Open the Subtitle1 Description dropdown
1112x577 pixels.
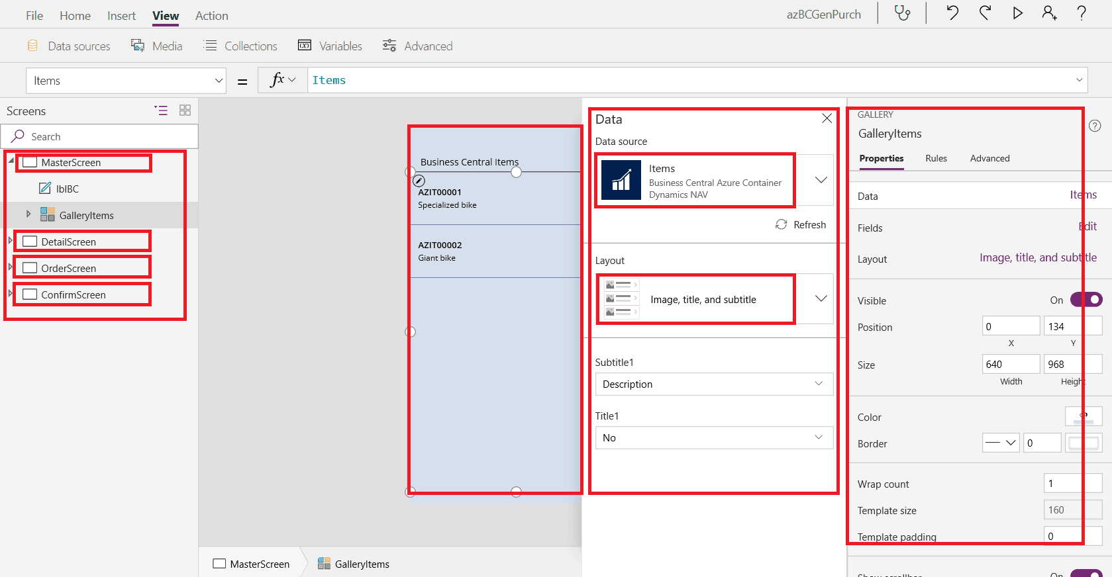(x=714, y=384)
